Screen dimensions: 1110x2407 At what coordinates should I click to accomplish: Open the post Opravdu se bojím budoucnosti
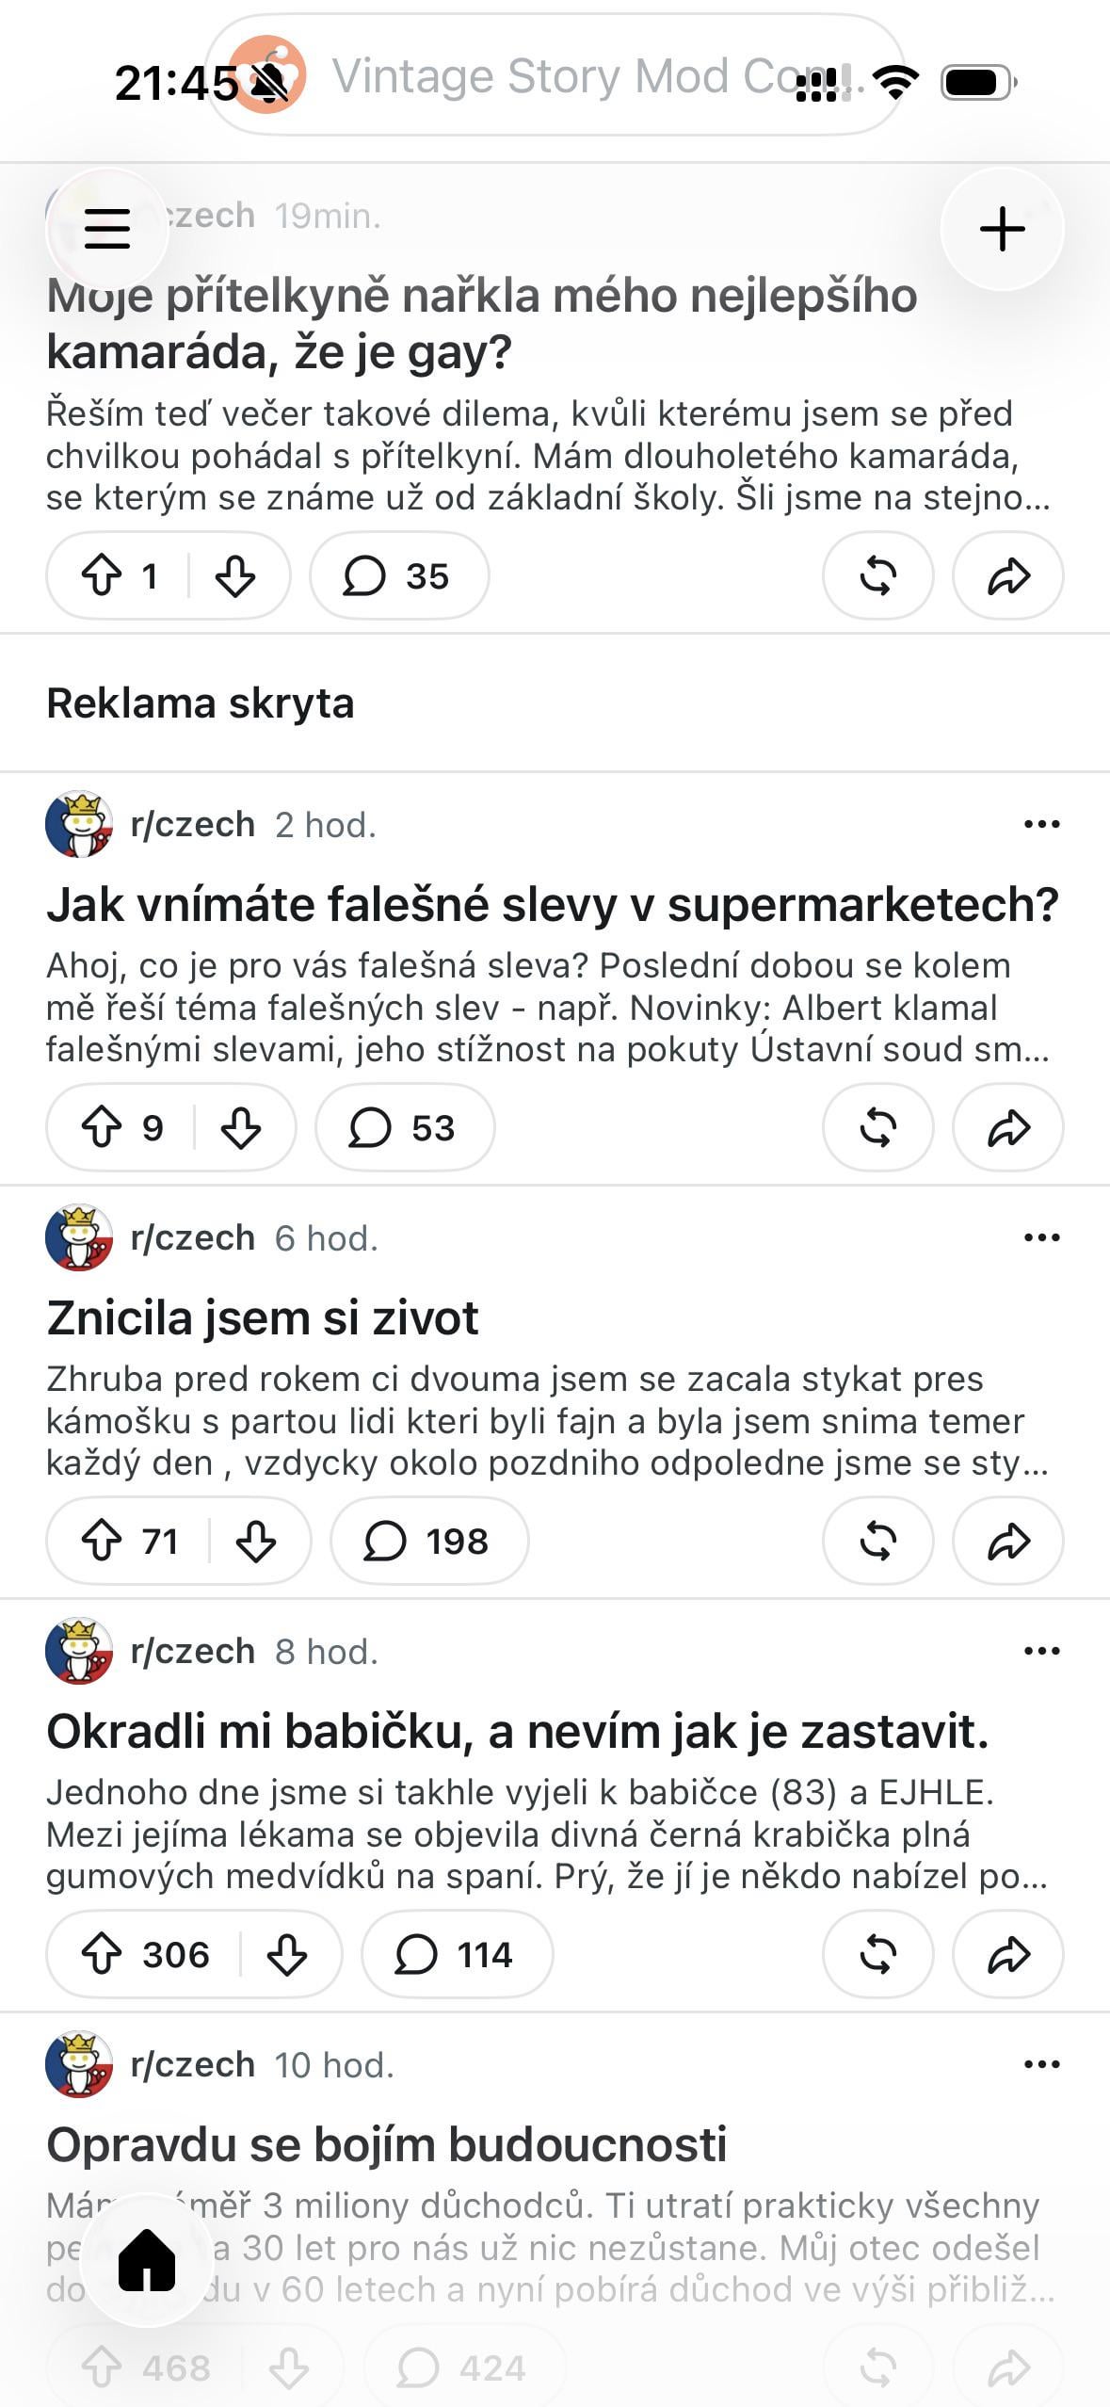pyautogui.click(x=387, y=2144)
